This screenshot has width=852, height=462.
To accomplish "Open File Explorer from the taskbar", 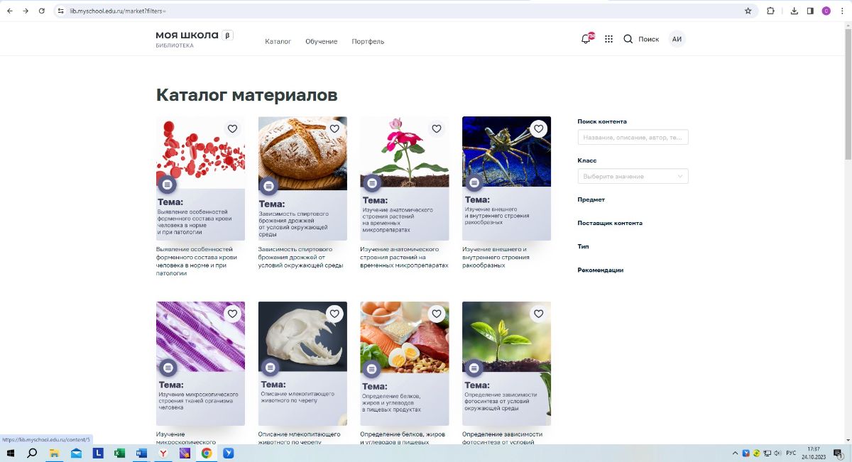I will pyautogui.click(x=54, y=453).
